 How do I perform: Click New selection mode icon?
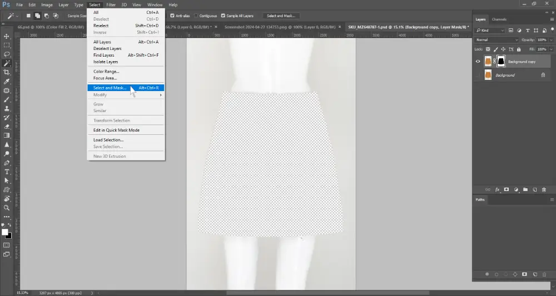coord(28,16)
